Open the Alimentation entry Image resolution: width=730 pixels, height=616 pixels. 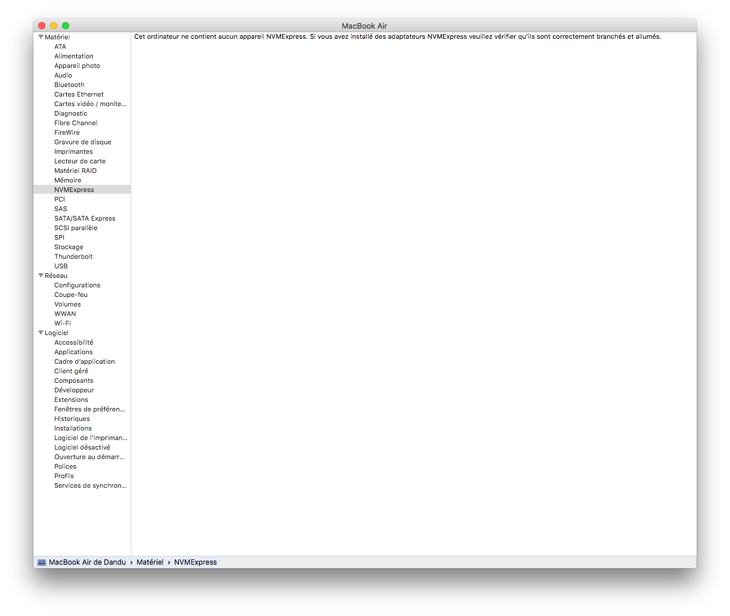[x=74, y=56]
